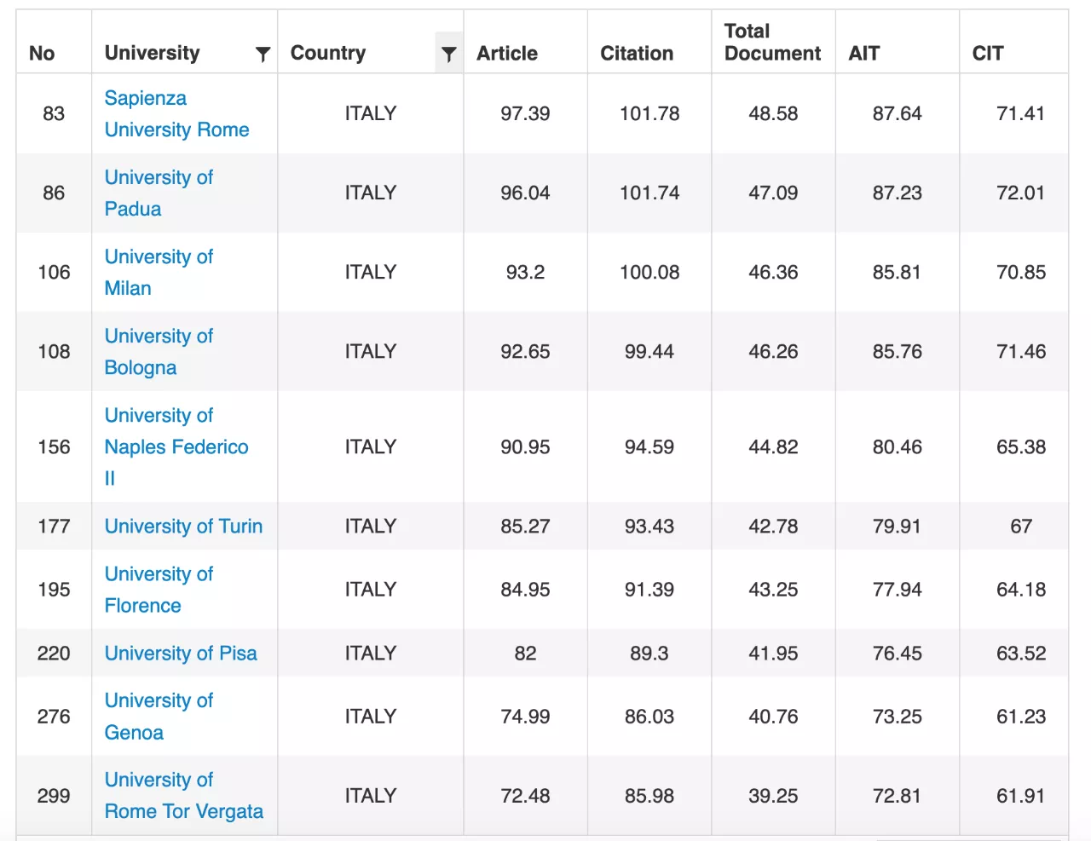1091x841 pixels.
Task: Click Total Document value 48.58
Action: [773, 113]
